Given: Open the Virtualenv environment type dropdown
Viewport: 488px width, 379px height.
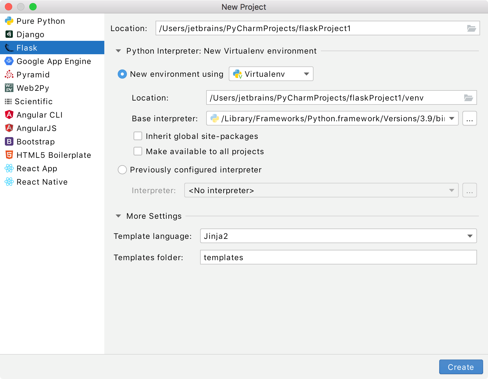Looking at the screenshot, I should click(x=307, y=74).
